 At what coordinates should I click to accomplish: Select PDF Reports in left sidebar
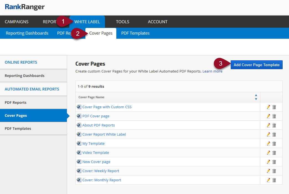click(x=15, y=102)
